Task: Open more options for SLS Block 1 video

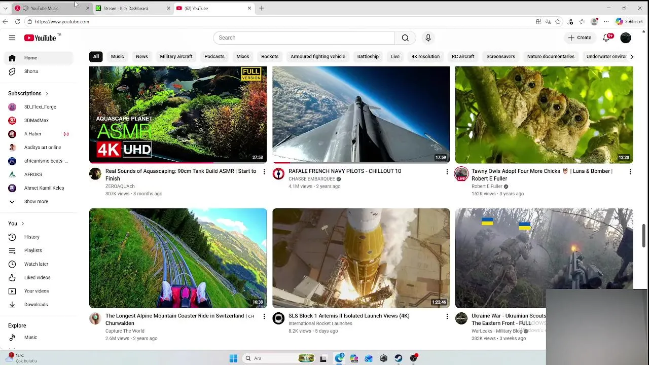Action: (x=447, y=316)
